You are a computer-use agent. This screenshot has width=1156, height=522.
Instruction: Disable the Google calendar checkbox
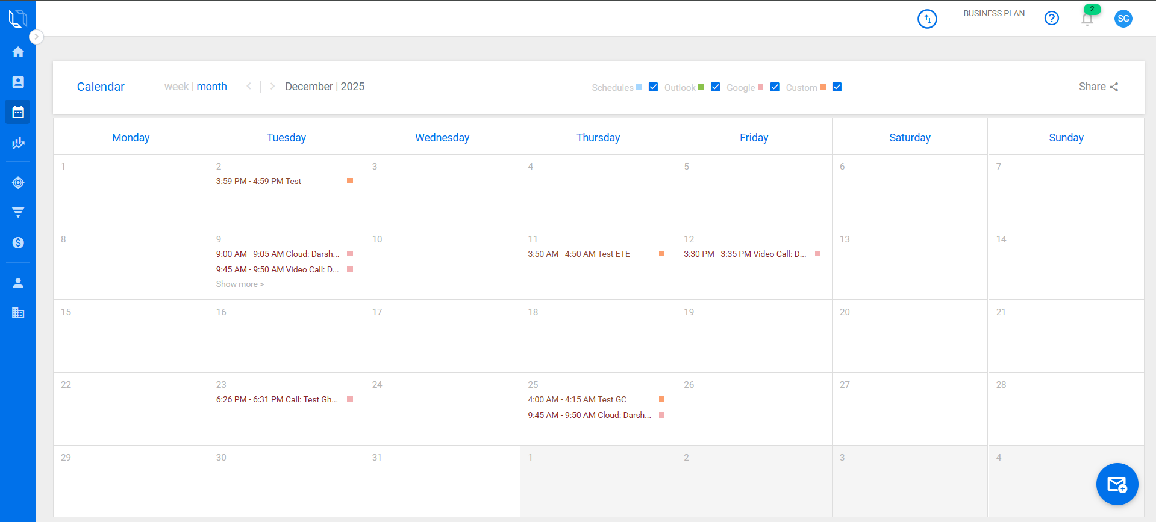[775, 87]
